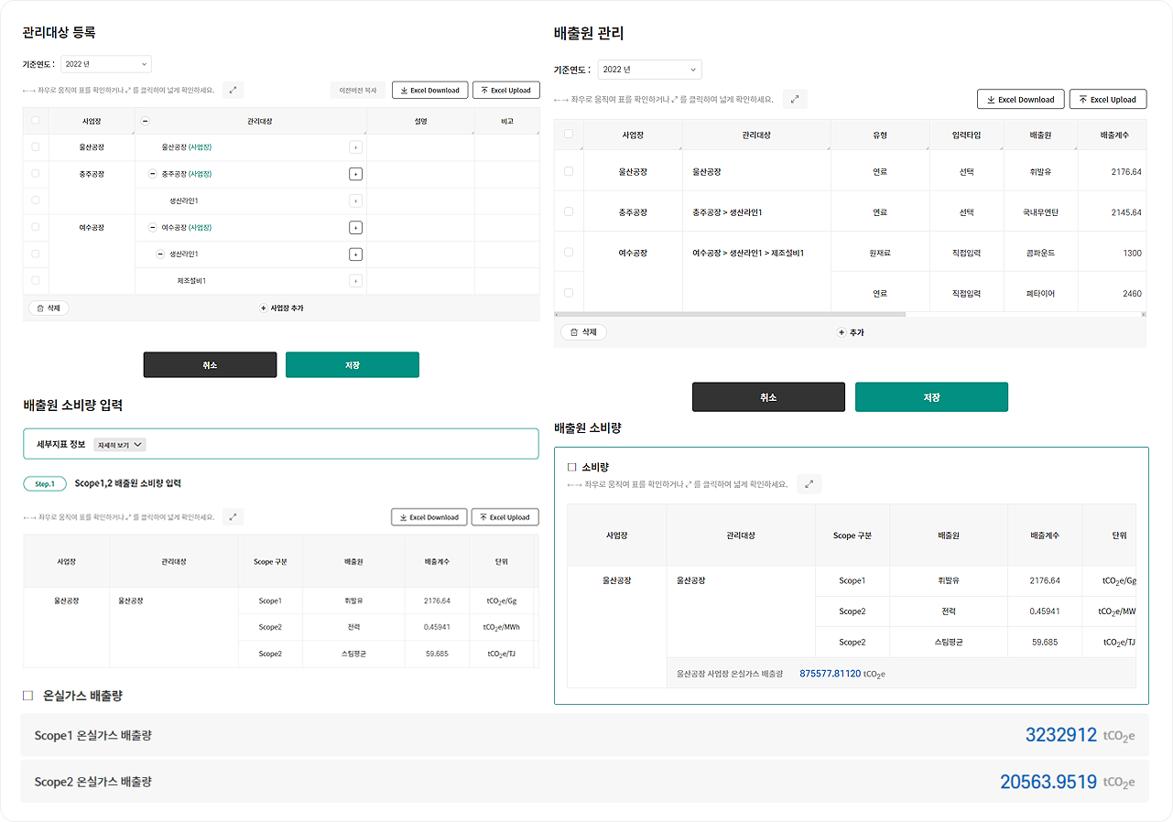Check the 여수공장 (사업장) row checkbox
The width and height of the screenshot is (1173, 822).
pos(36,226)
